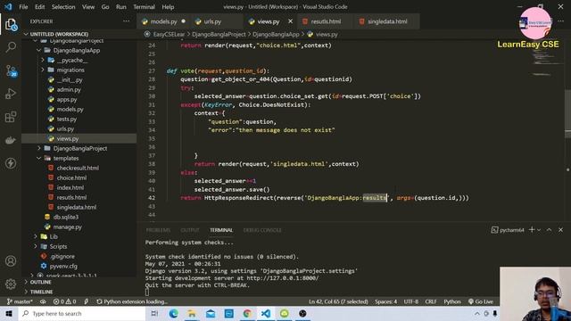The image size is (571, 321).
Task: Open Microsoft Edge from the taskbar
Action: coord(173,313)
